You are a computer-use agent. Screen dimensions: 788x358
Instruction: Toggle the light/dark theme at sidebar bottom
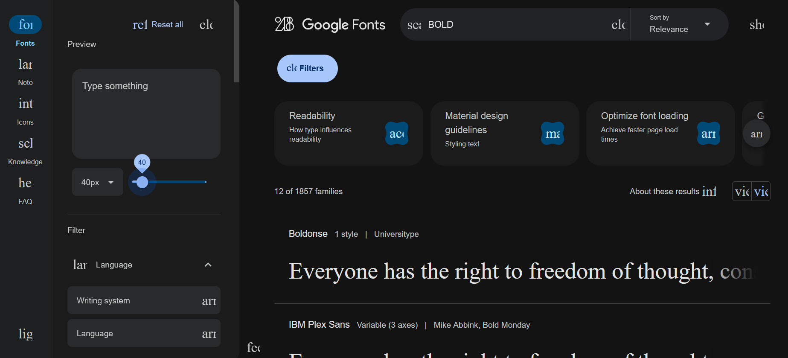[x=26, y=333]
